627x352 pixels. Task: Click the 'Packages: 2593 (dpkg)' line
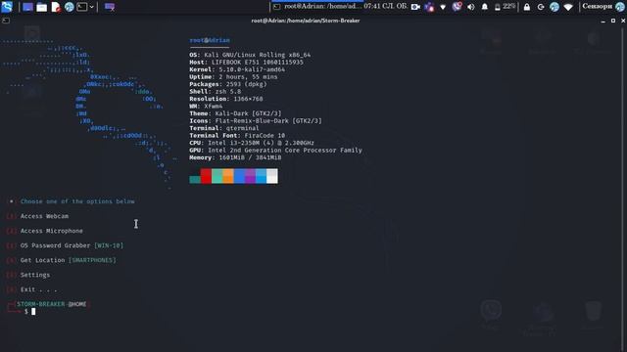228,84
